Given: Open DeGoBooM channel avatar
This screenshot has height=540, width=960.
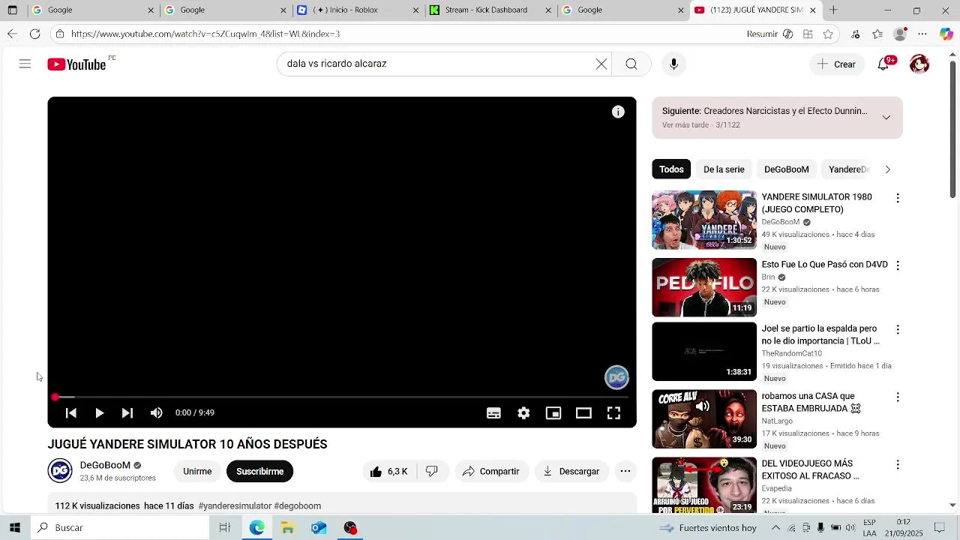Looking at the screenshot, I should click(60, 471).
